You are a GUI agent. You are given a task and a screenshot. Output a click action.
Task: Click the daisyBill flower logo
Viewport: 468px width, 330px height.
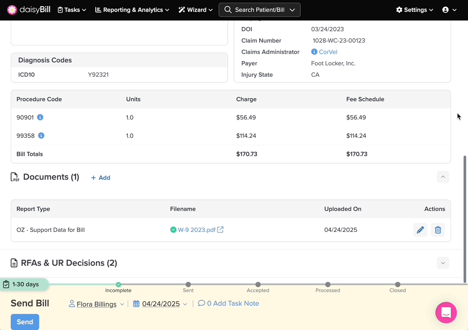click(12, 10)
